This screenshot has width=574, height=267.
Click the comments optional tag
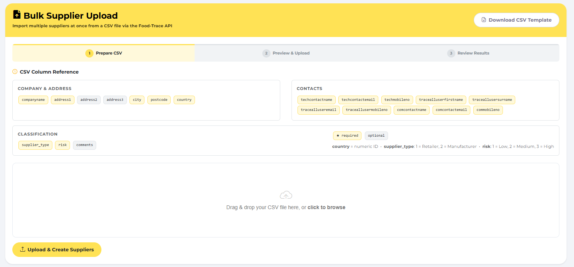point(85,145)
